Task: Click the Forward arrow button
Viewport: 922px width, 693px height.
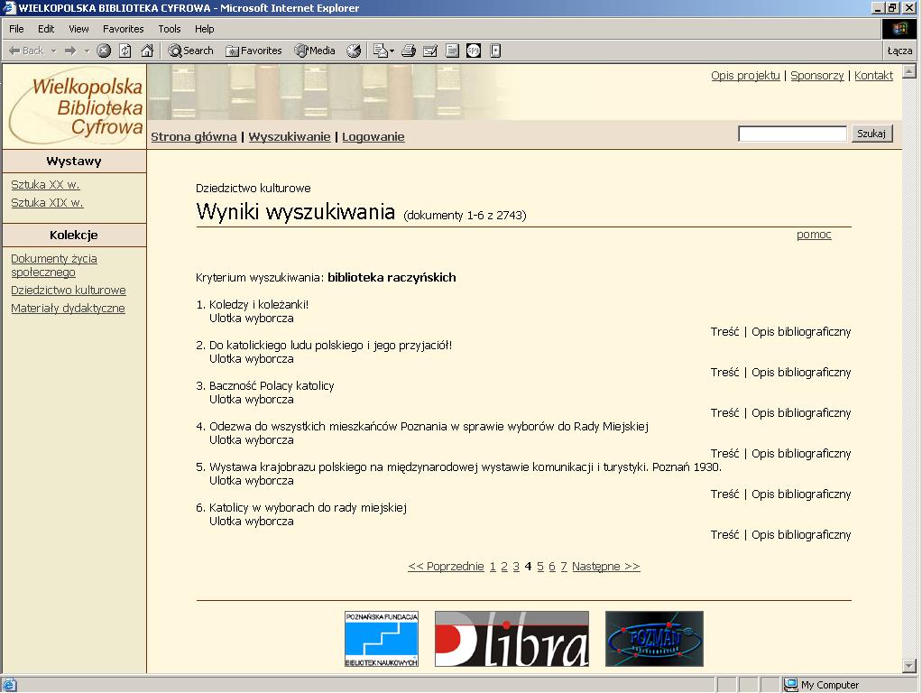Action: pyautogui.click(x=70, y=51)
